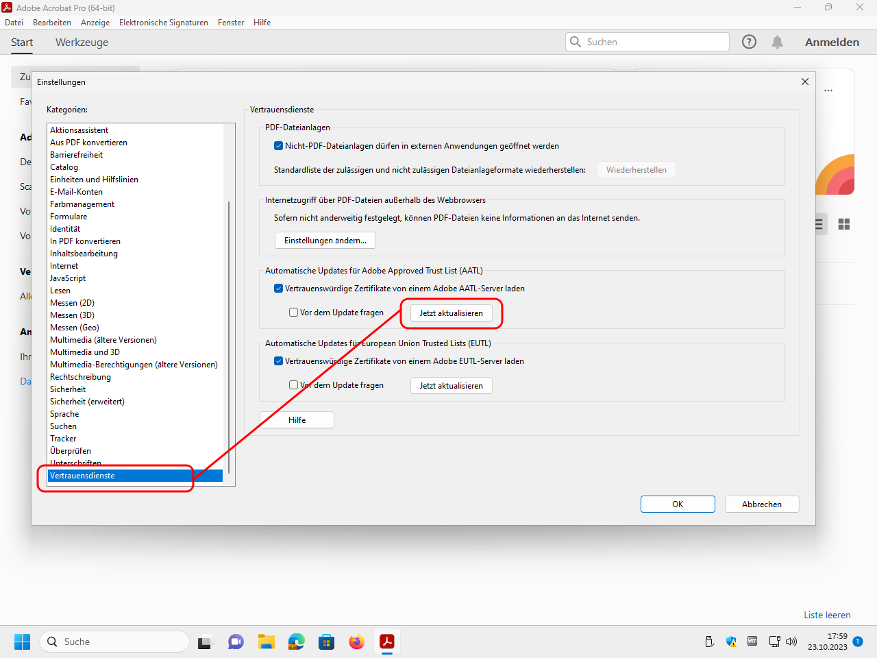Switch to grid view icon
This screenshot has width=877, height=658.
[x=844, y=224]
